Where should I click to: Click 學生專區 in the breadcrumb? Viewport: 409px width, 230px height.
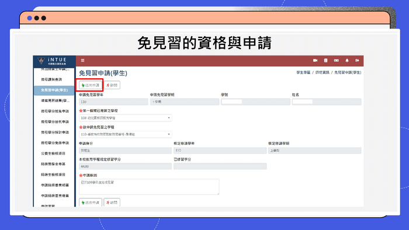303,72
